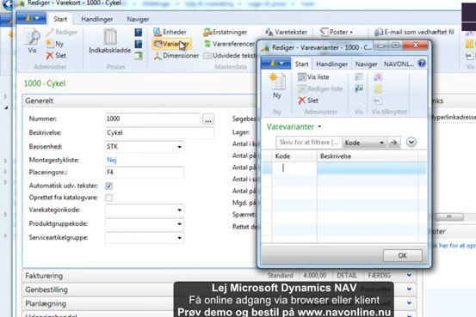This screenshot has width=476, height=317.
Task: Open the Poster dropdown in the ribbon
Action: 337,32
